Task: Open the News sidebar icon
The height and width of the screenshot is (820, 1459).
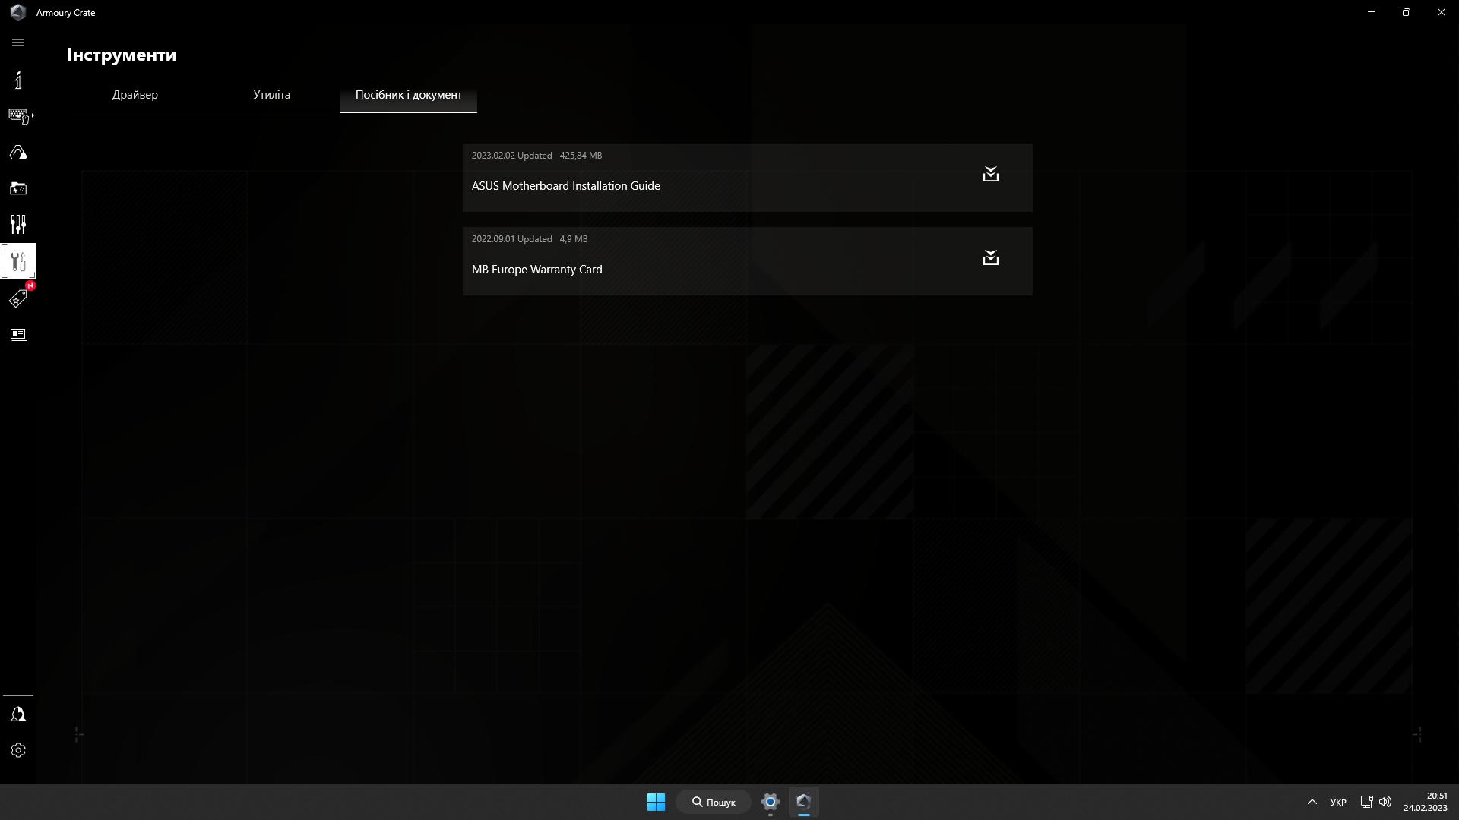Action: (x=18, y=334)
